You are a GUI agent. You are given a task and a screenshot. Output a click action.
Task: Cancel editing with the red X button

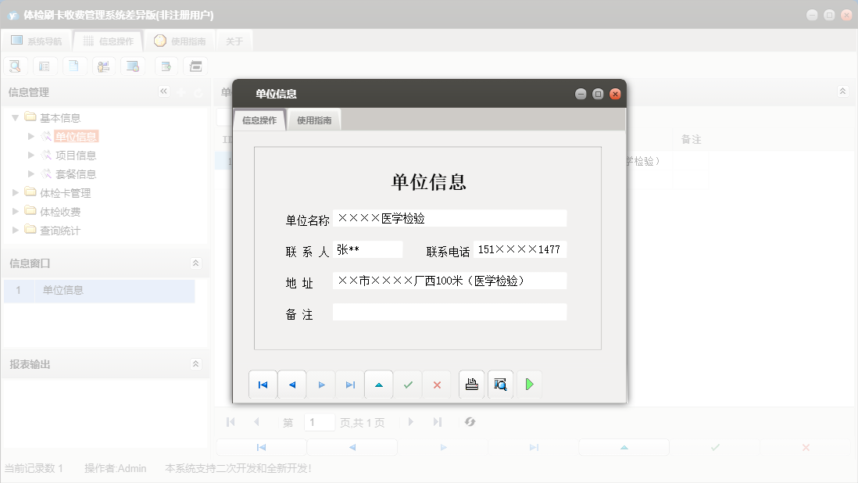pyautogui.click(x=437, y=384)
